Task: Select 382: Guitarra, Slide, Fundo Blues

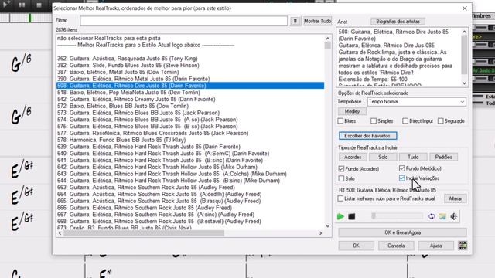Action: [x=128, y=65]
